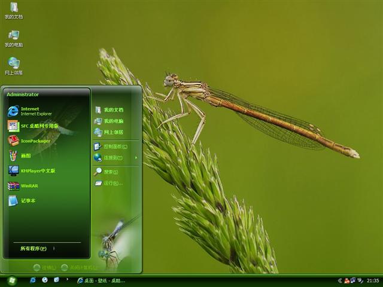The image size is (383, 287).
Task: Expand the 连接到(T) submenu arrow
Action: click(136, 158)
